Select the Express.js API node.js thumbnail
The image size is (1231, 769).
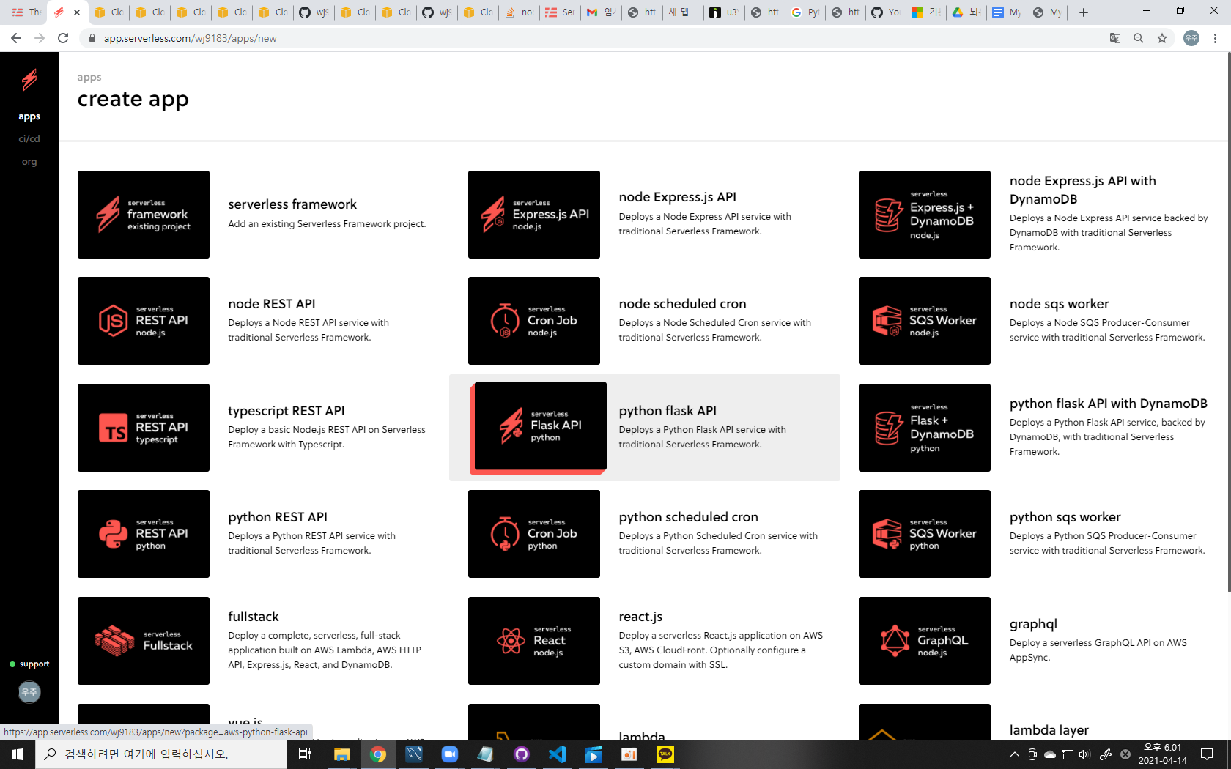[x=534, y=215]
